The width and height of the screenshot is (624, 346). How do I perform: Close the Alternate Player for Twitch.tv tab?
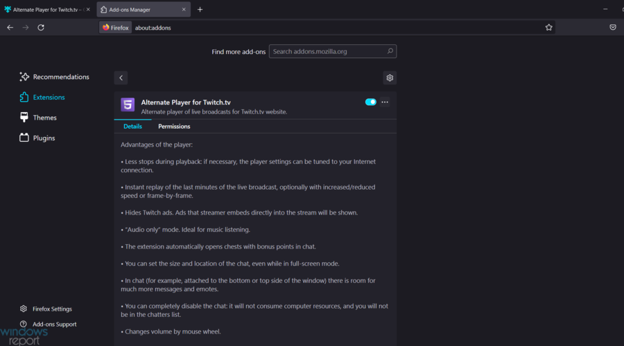[x=88, y=10]
